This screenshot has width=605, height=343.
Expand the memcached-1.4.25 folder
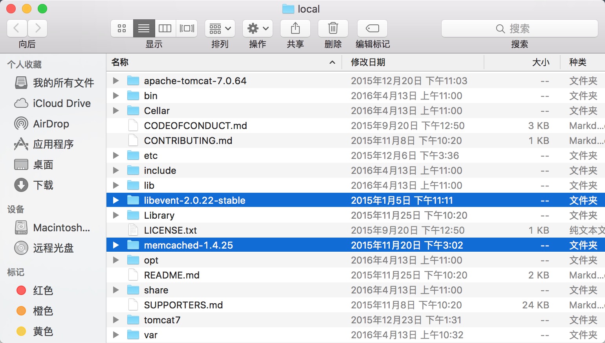pos(116,245)
